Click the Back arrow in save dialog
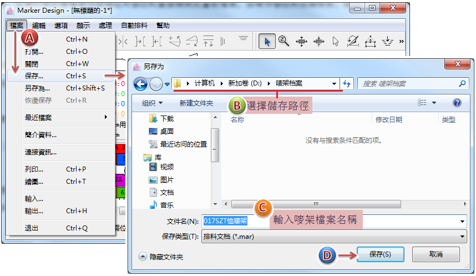The width and height of the screenshot is (476, 276). point(141,84)
